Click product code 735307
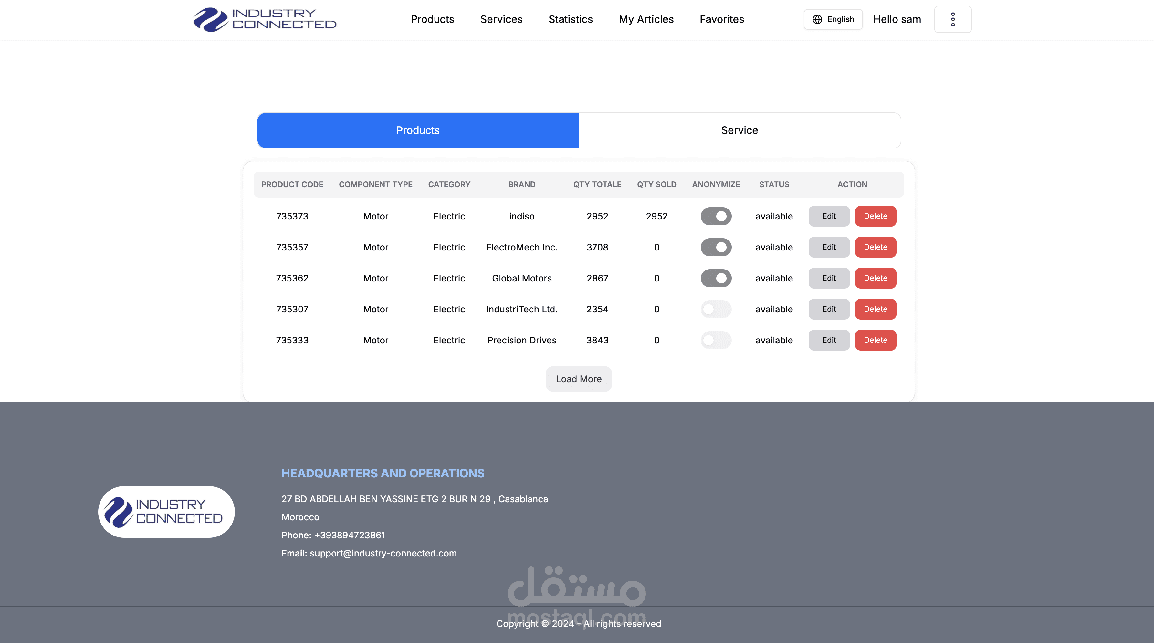Viewport: 1154px width, 643px height. point(292,309)
